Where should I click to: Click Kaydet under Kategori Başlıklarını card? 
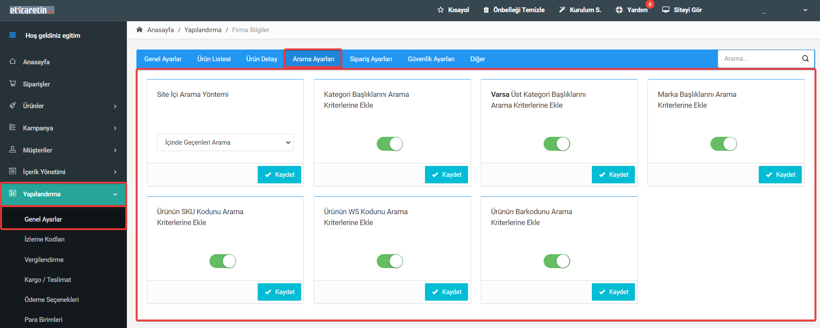tap(446, 175)
